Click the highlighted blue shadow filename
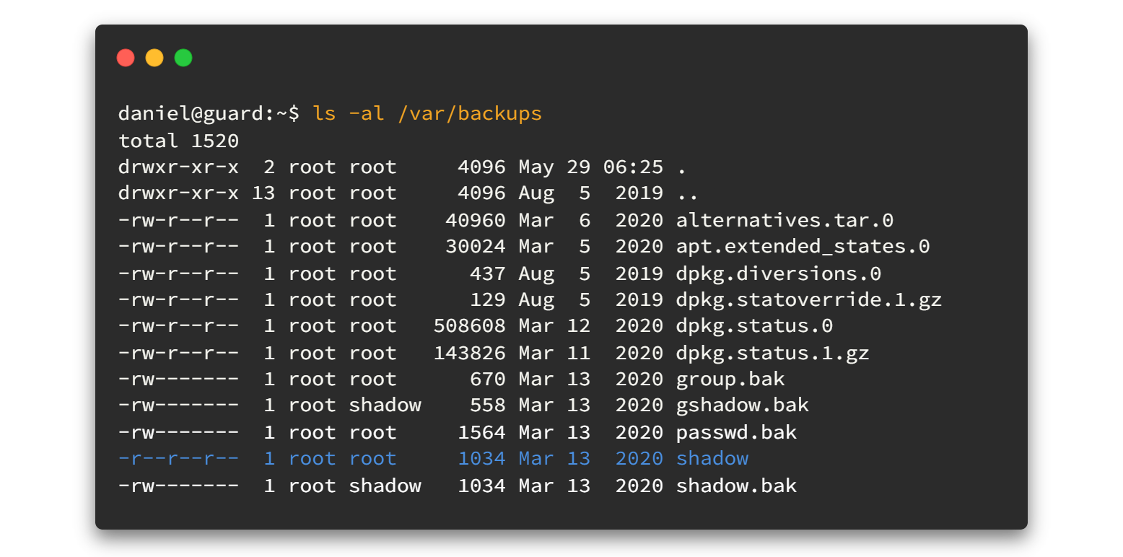 [712, 459]
